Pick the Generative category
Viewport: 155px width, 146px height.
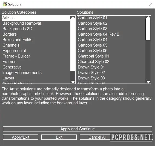click(x=36, y=67)
